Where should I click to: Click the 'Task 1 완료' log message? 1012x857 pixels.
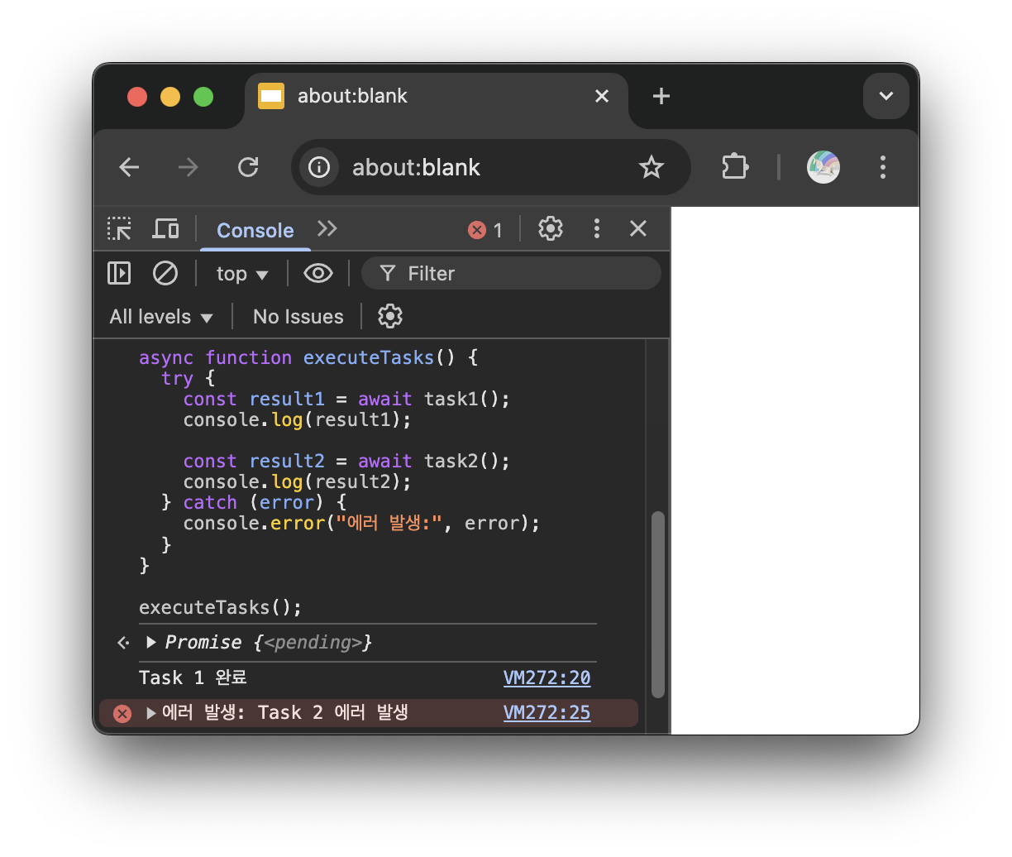(x=193, y=677)
